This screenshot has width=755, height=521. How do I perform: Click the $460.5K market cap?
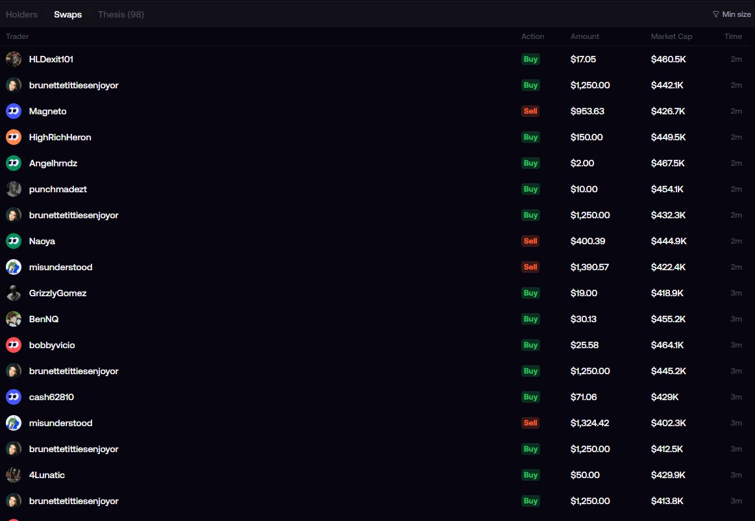coord(668,59)
